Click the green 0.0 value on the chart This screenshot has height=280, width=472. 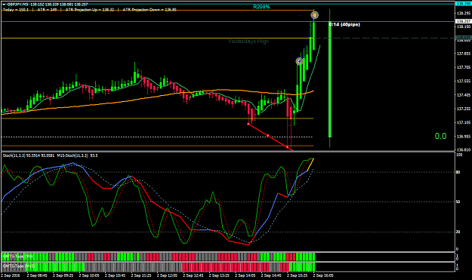point(440,137)
